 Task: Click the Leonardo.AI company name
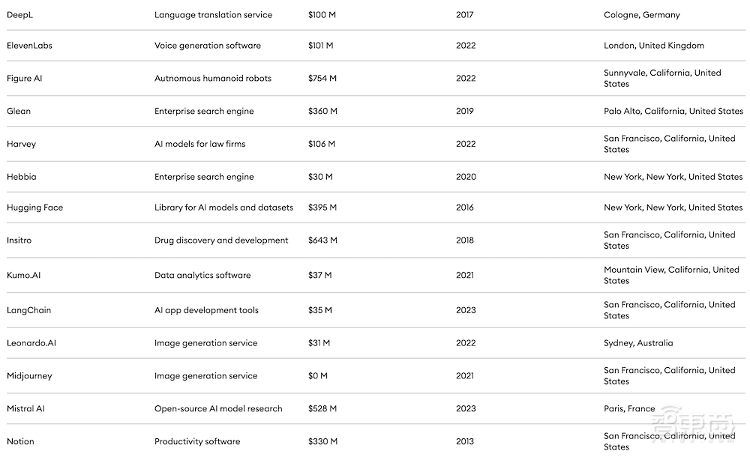pyautogui.click(x=31, y=343)
